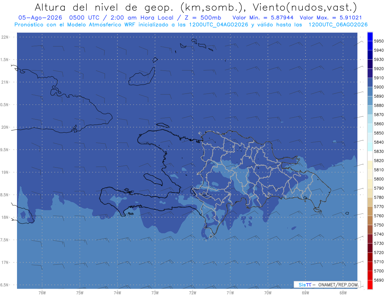Image resolution: width=385 pixels, height=297 pixels.
Task: Select the '1200UTC_04AGO2026' initialization time text
Action: coord(219,25)
